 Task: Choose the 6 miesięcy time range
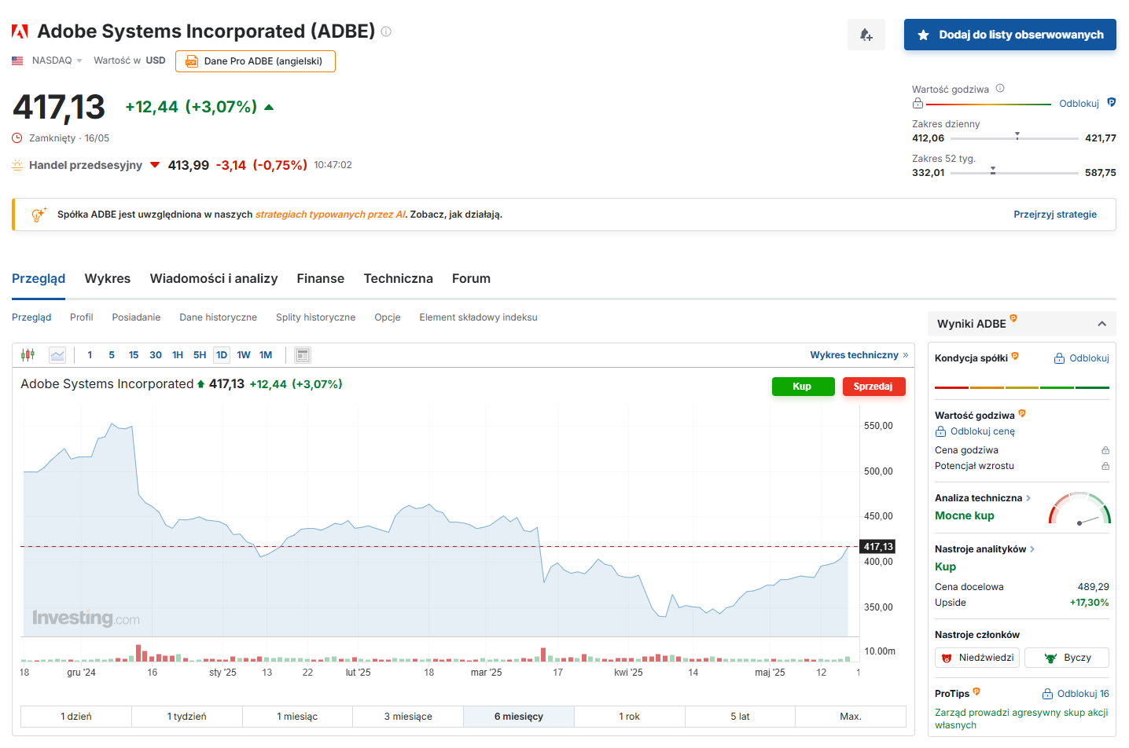[518, 717]
